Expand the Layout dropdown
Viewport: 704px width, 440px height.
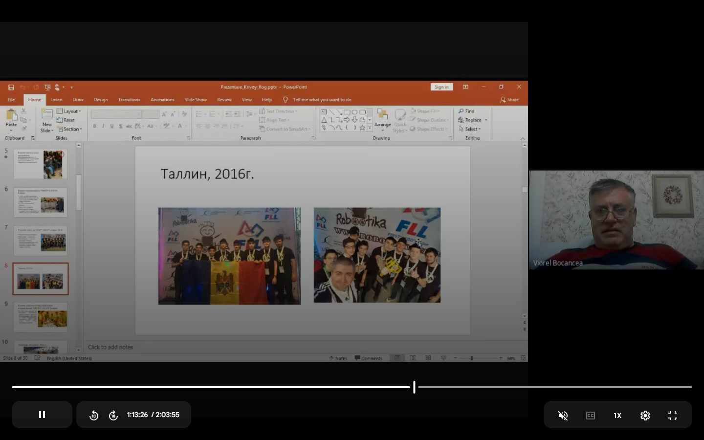point(69,111)
